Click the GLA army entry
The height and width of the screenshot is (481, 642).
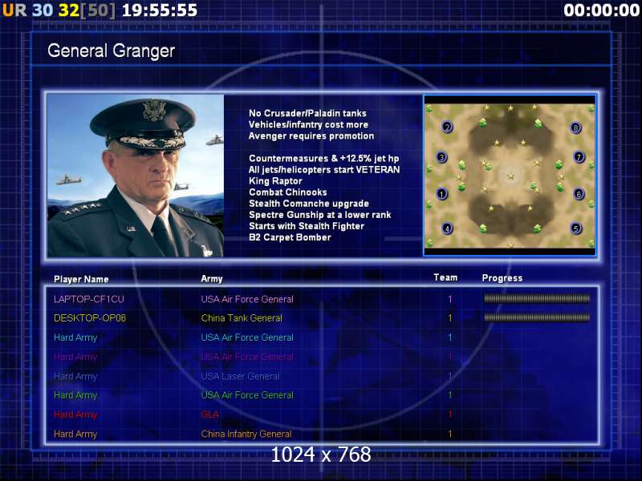209,414
